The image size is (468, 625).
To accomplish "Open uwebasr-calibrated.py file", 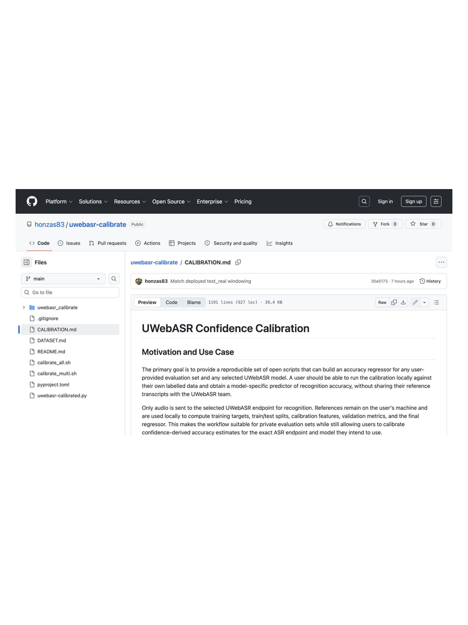I will point(62,395).
